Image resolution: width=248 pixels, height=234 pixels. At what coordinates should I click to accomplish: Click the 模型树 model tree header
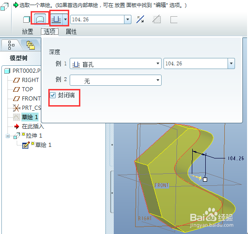point(19,58)
